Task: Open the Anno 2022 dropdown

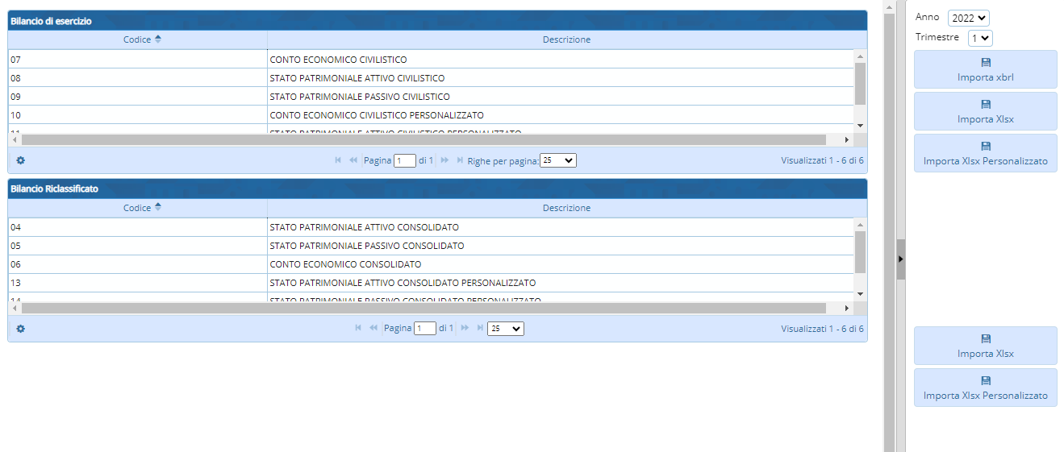Action: 968,18
